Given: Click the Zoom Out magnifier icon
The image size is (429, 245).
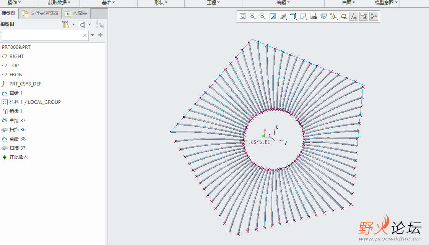Looking at the screenshot, I should (263, 16).
